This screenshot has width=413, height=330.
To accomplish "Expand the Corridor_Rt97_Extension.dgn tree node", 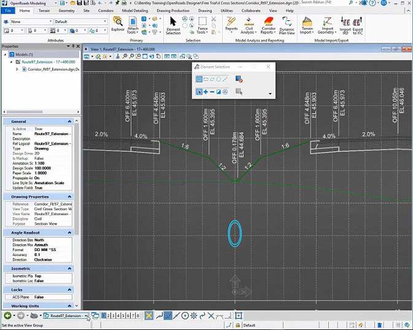I will [17, 69].
